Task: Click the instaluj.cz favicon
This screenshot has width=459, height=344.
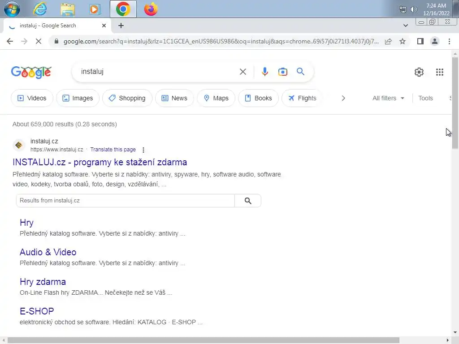Action: [19, 145]
